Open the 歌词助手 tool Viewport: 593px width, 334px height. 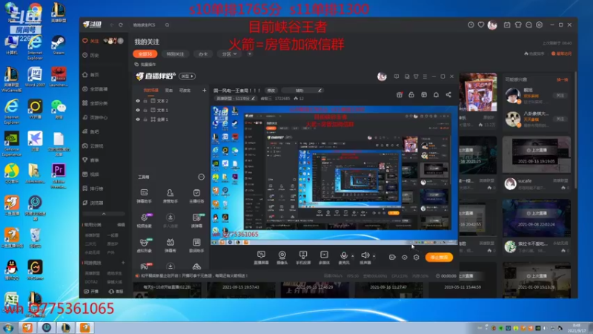pyautogui.click(x=196, y=245)
